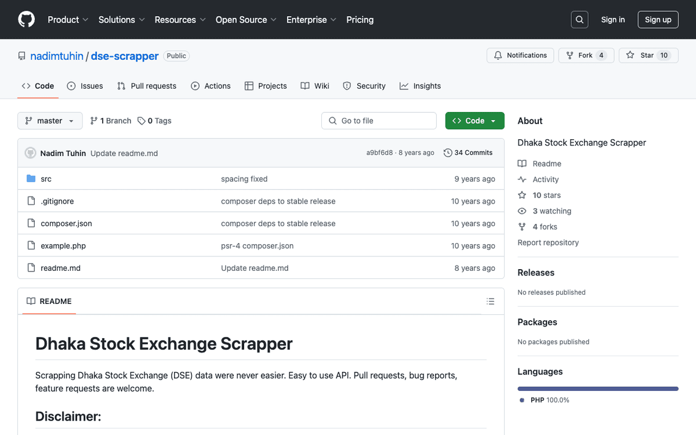Open the master branch selector dropdown
Screen dimensions: 696x435
click(x=50, y=121)
